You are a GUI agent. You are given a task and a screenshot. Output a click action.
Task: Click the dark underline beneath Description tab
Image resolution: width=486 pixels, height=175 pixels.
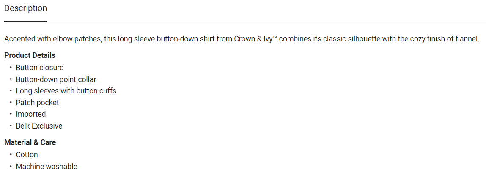(x=25, y=21)
